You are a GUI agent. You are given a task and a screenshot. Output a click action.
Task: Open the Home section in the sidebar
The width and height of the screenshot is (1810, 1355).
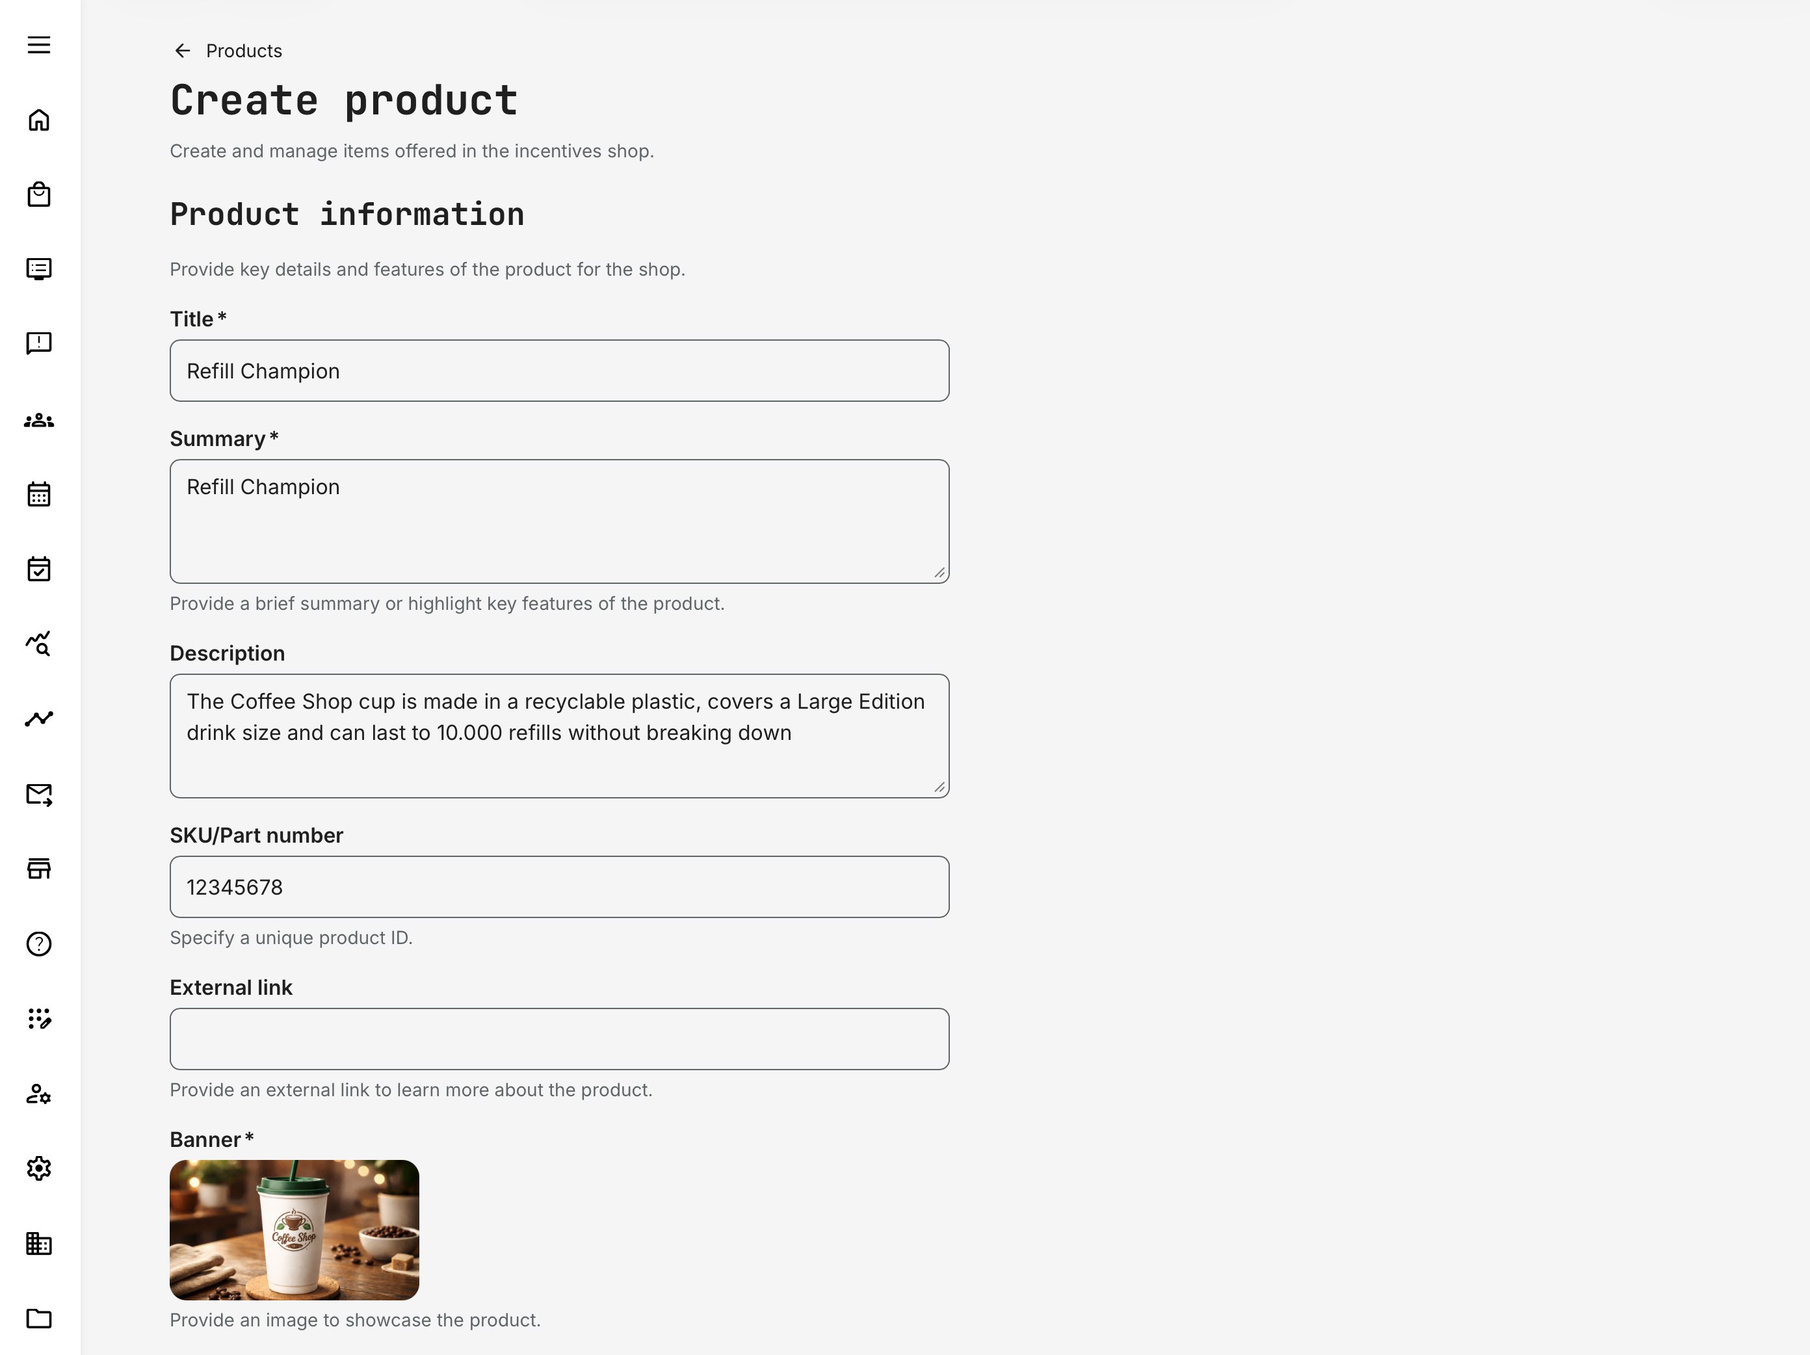coord(38,120)
